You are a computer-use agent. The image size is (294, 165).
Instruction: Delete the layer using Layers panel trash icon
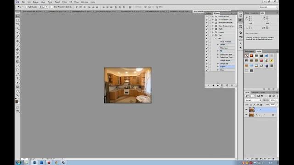click(273, 159)
